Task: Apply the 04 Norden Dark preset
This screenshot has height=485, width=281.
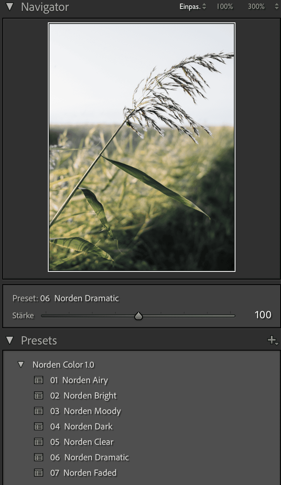Action: (81, 426)
